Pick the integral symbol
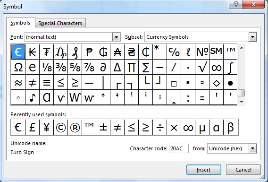 pos(230,67)
